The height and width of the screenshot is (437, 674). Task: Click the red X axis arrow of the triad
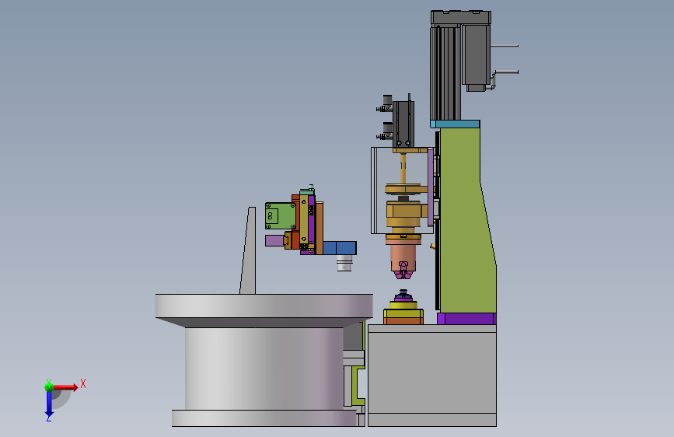click(67, 387)
